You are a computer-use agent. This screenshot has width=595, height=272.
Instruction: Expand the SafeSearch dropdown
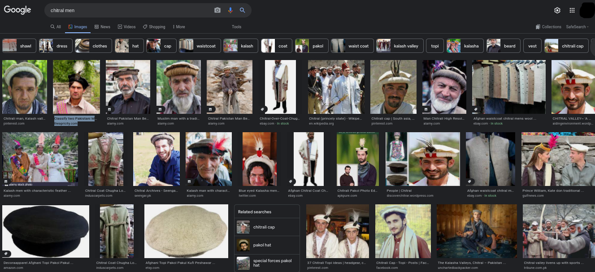point(578,27)
